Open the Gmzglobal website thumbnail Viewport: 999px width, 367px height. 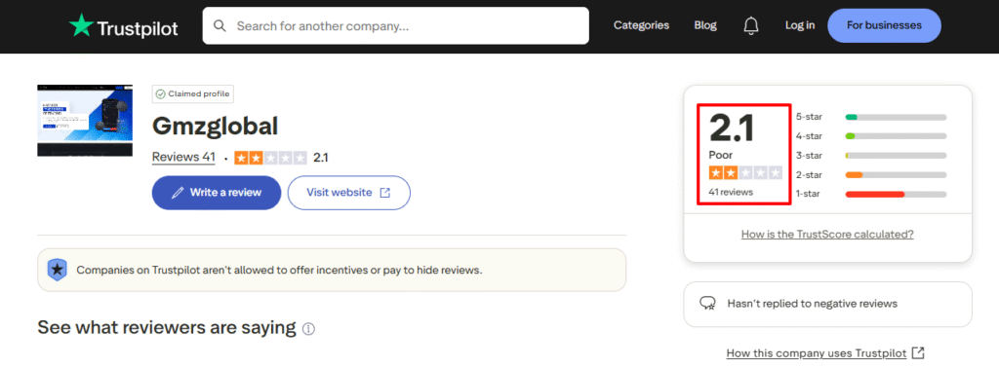point(85,120)
